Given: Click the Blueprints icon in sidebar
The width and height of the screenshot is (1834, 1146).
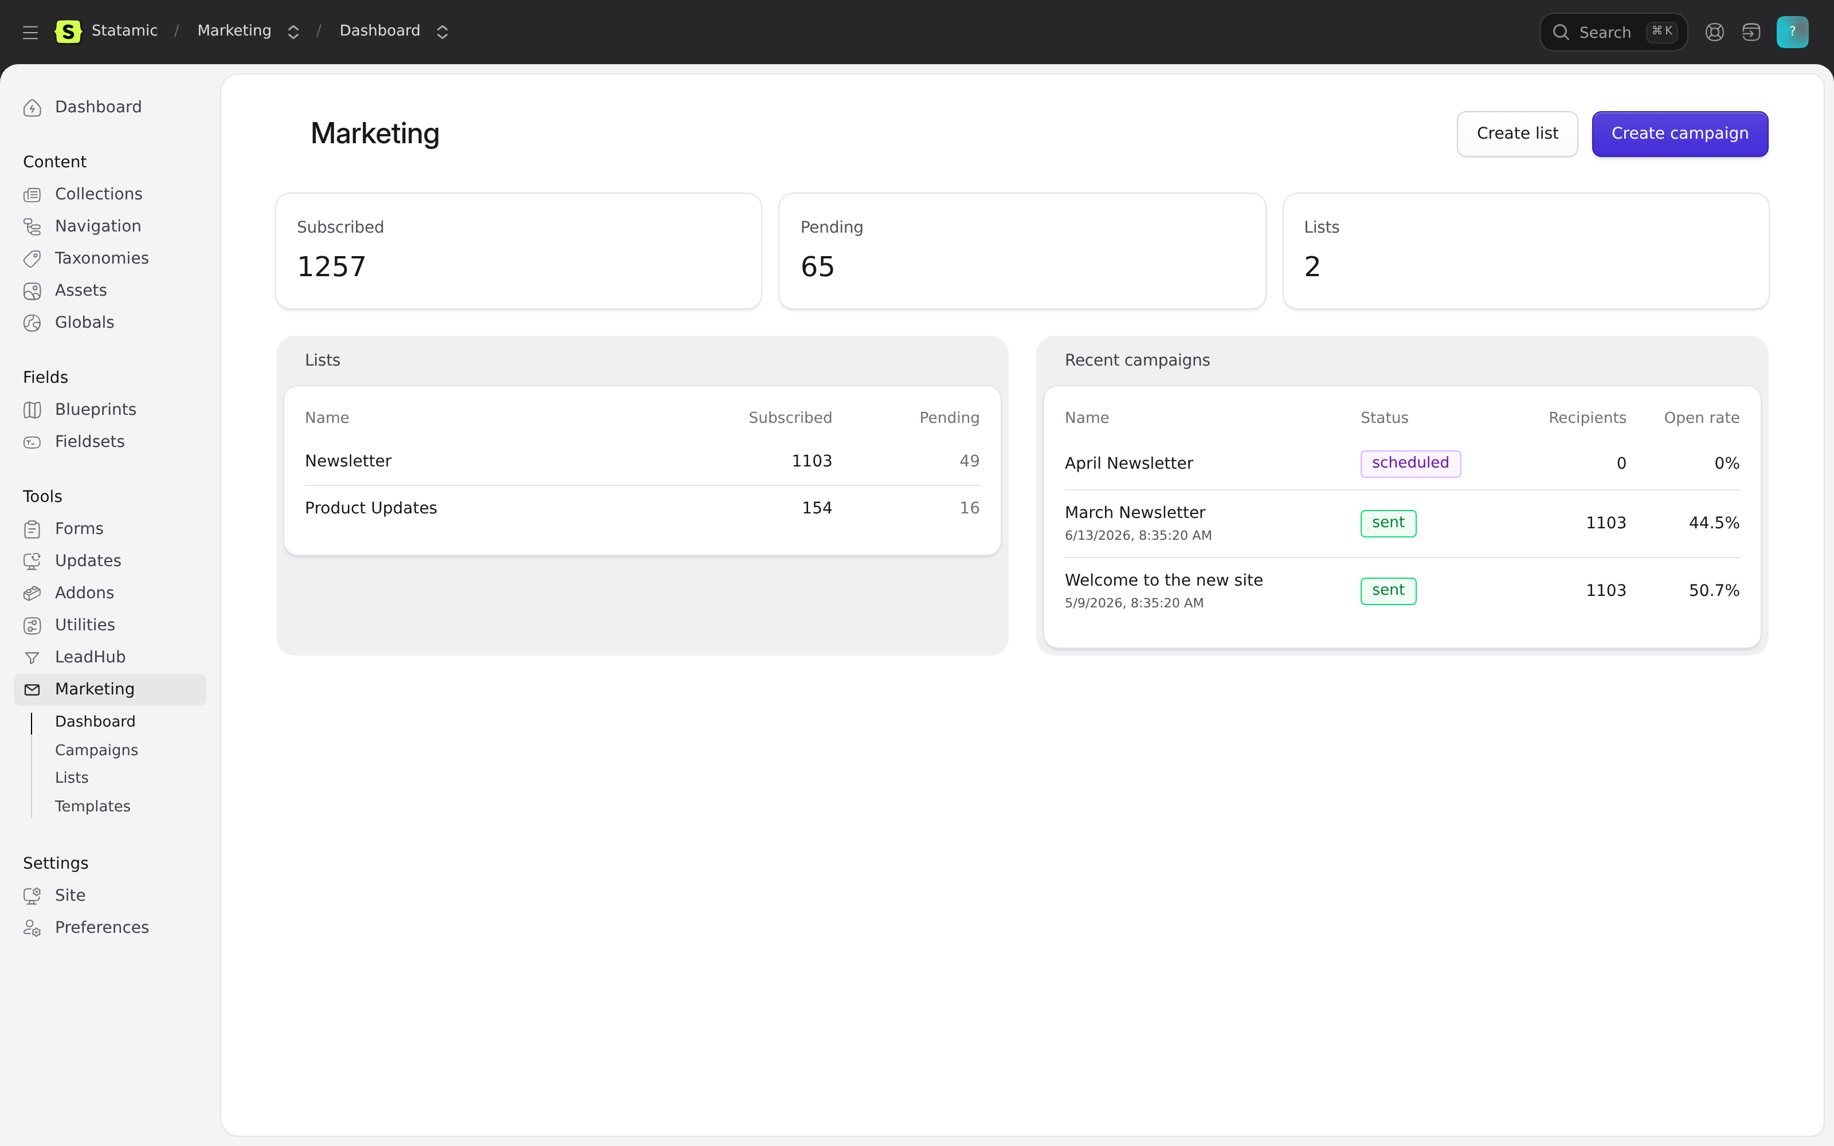Looking at the screenshot, I should [32, 410].
